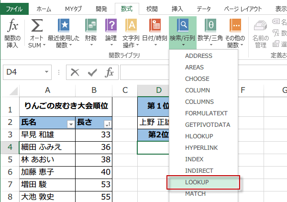
Task: Switch to the ホーム tab
Action: (44, 9)
